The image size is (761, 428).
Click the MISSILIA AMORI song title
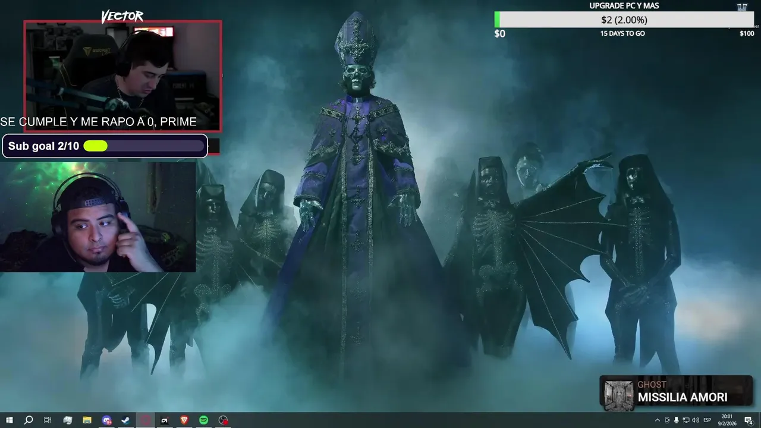coord(683,397)
